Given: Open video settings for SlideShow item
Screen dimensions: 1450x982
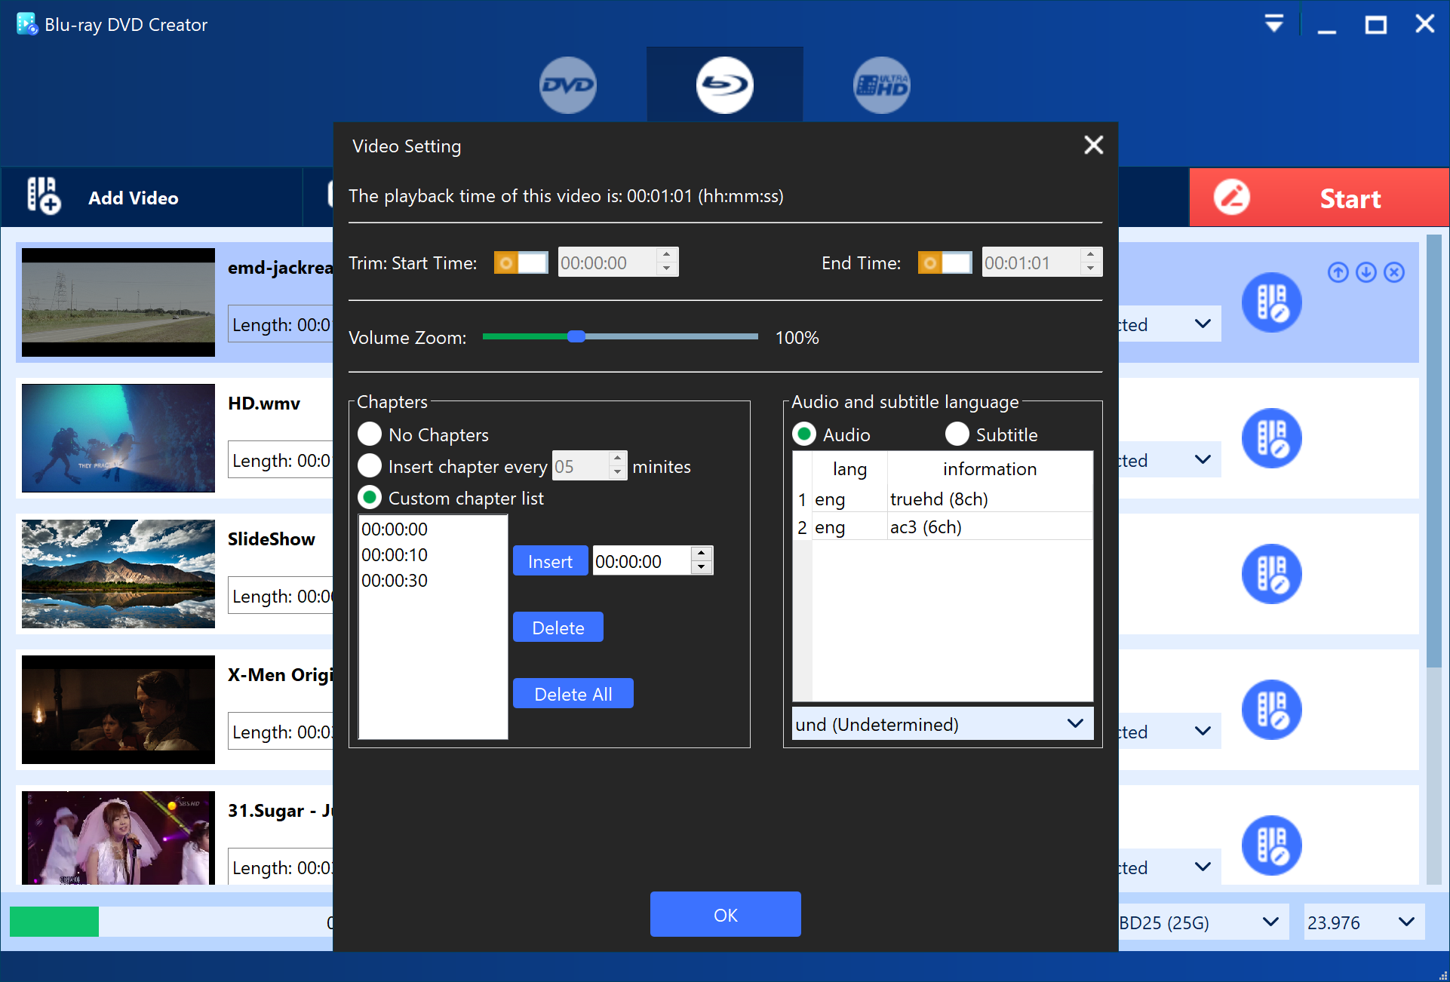Looking at the screenshot, I should (x=1271, y=573).
